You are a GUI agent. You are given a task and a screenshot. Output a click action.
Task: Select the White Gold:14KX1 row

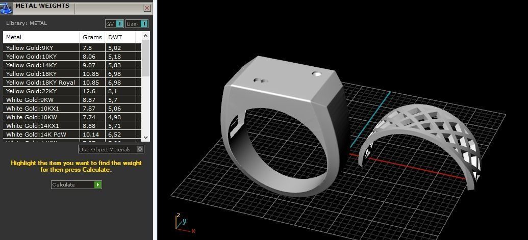click(72, 126)
